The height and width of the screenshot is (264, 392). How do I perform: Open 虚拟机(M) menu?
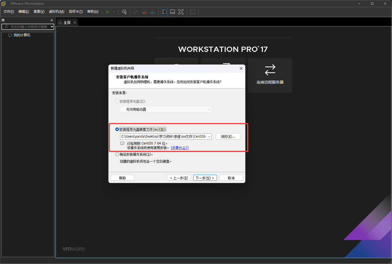click(x=56, y=12)
